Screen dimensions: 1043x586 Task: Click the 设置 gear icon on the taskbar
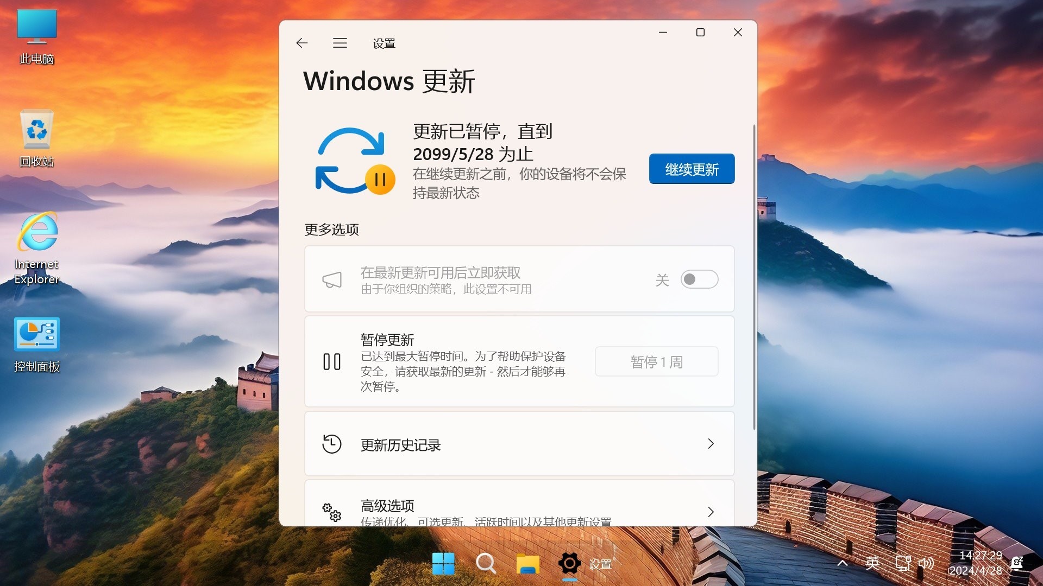tap(569, 564)
